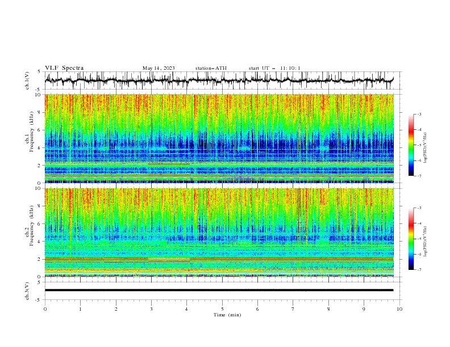Click the "ch.2 Frequency (kHz)" axis label
Screen dimensions: 450x347
[x=30, y=225]
